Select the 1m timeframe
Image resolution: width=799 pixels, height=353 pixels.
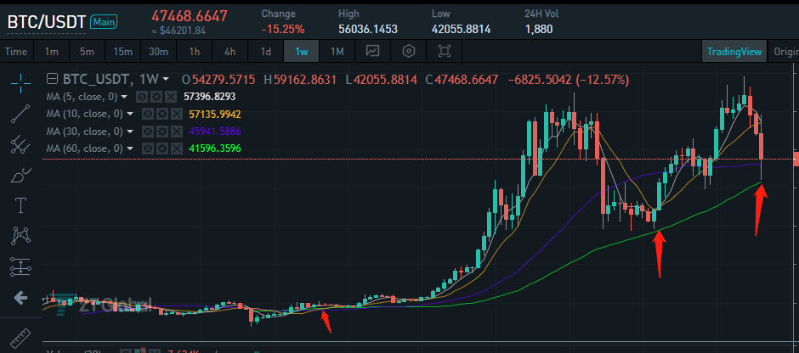(52, 52)
